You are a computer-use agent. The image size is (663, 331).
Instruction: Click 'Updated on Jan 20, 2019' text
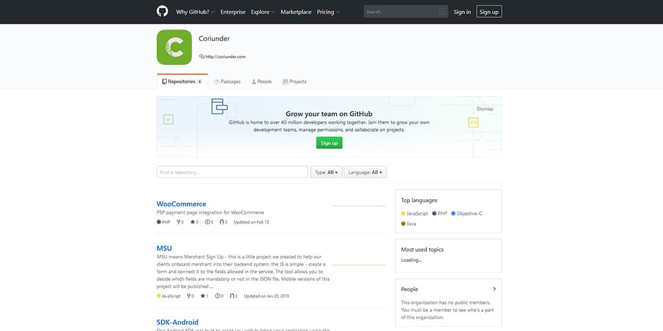point(266,296)
